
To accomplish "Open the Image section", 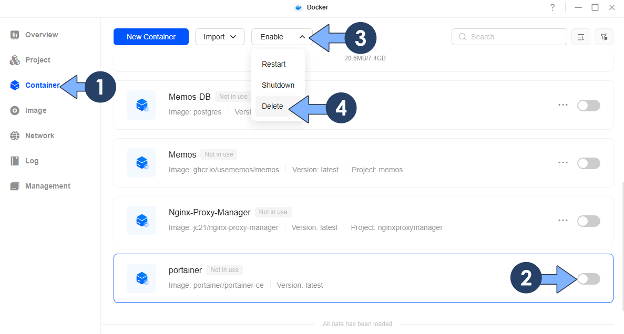I will tap(28, 110).
